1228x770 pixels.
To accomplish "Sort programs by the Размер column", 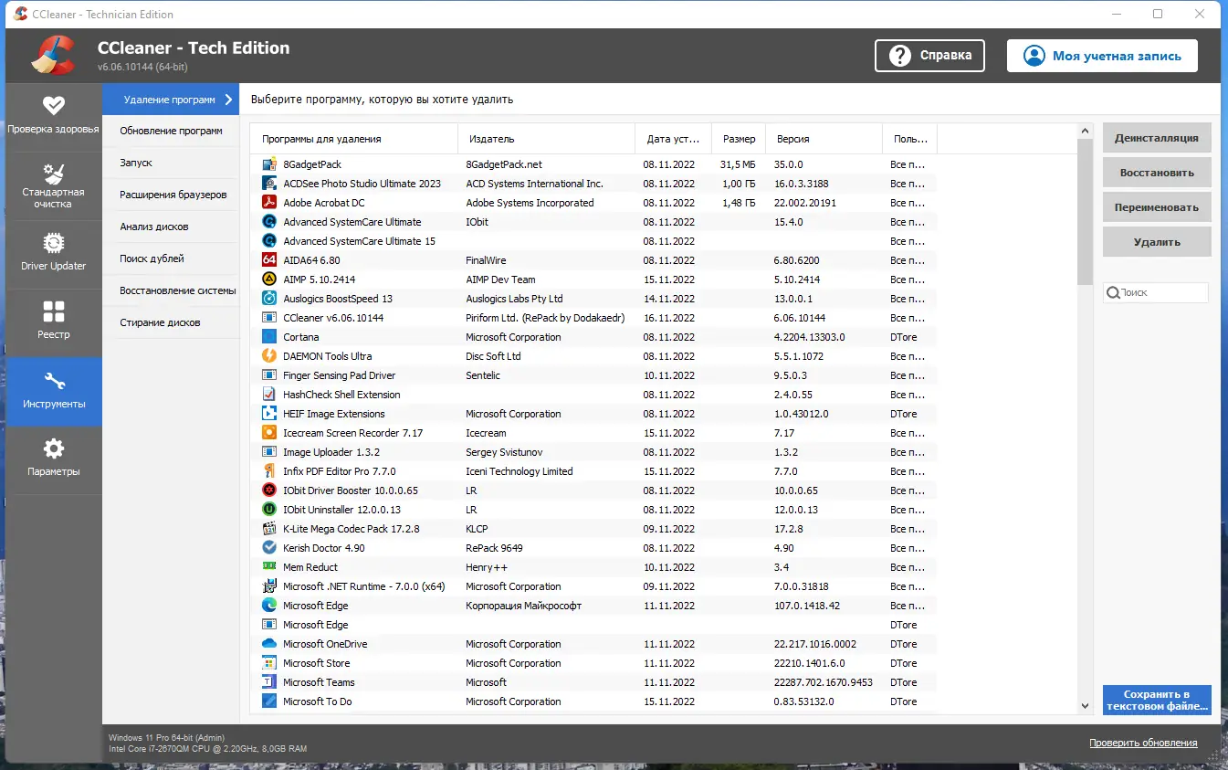I will [738, 138].
